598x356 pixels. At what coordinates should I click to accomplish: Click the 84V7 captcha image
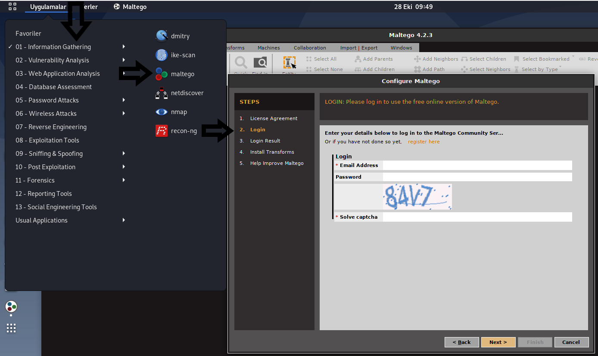[x=417, y=197]
